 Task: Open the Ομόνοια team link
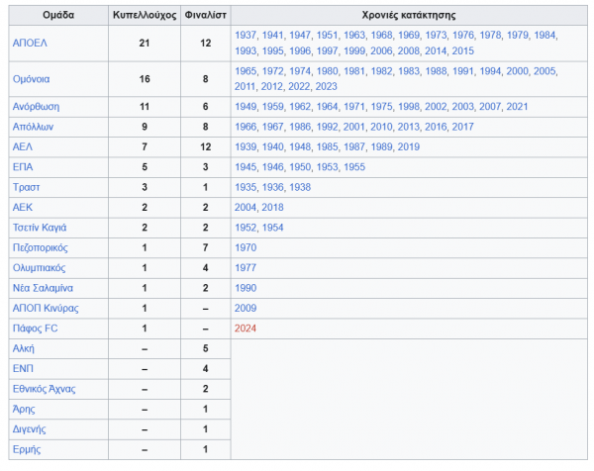(31, 79)
